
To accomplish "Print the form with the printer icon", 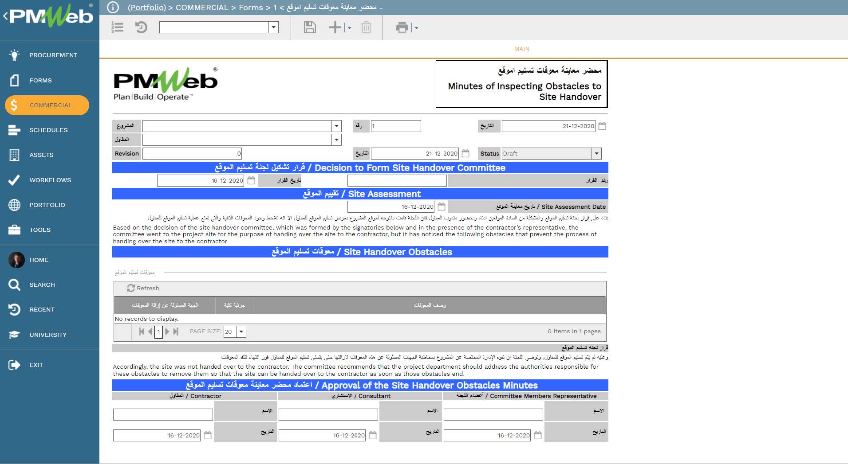I will coord(402,27).
